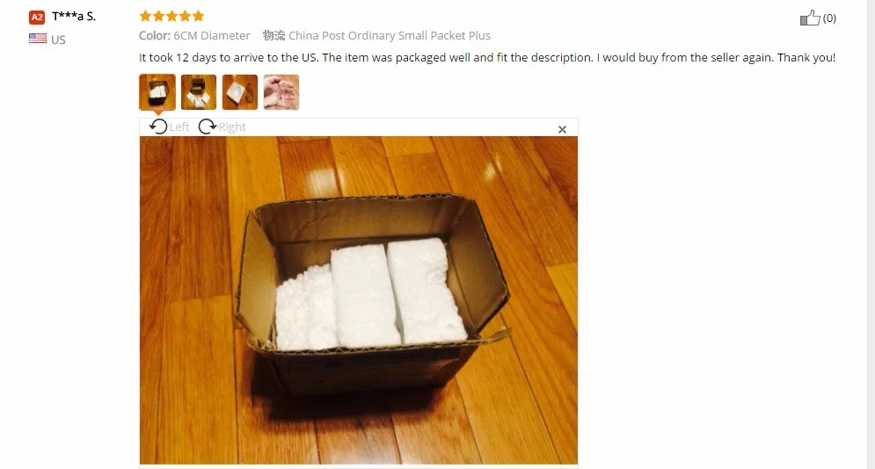875x469 pixels.
Task: Rotate the photo right using the clockwise arrow
Action: (207, 126)
